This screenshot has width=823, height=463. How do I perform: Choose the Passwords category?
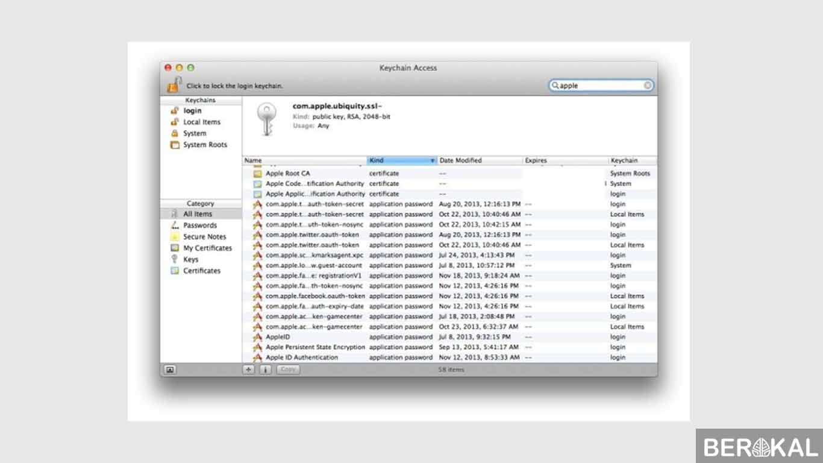(x=199, y=225)
